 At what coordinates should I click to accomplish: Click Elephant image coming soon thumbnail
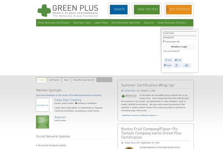pyautogui.click(x=42, y=122)
